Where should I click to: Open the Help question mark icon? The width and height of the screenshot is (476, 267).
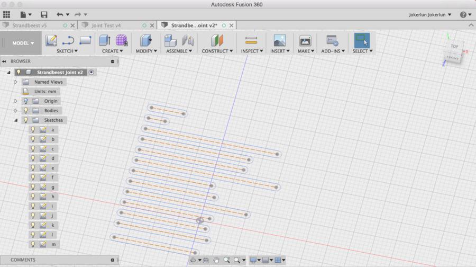tap(463, 15)
